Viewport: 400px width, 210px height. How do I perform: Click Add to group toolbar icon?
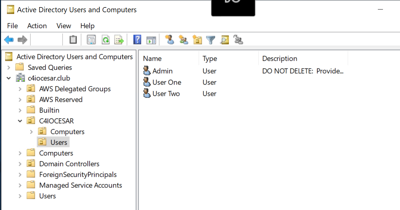pos(238,40)
